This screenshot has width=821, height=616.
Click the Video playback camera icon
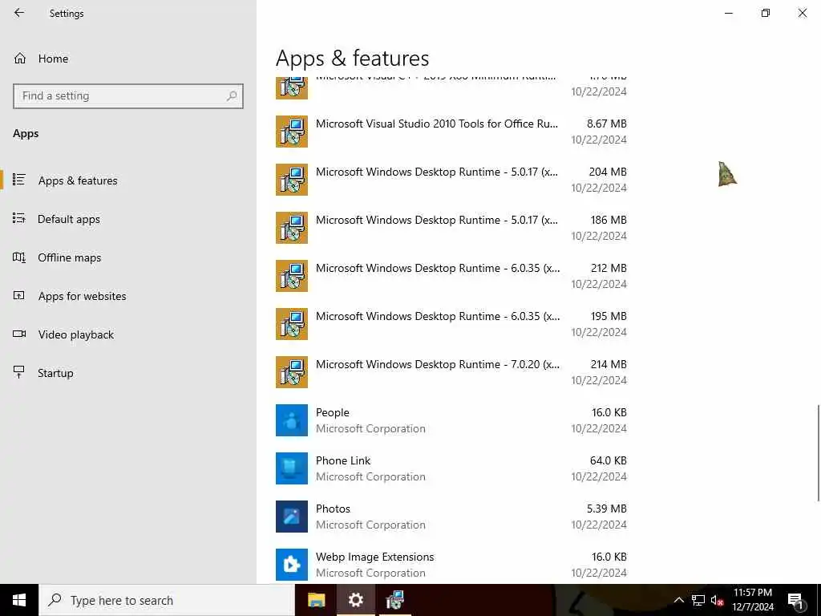[19, 334]
